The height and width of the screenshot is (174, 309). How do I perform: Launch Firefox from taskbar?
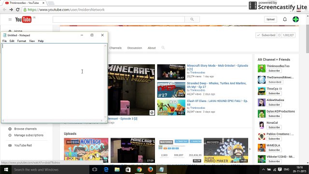click(150, 170)
